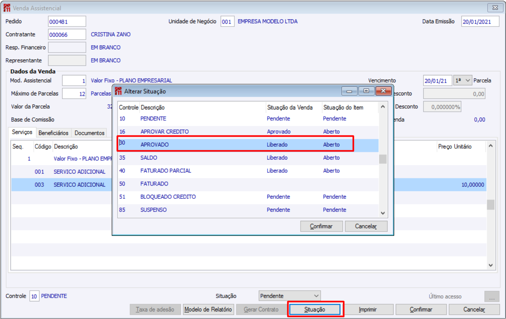Click Confirmar in the Alterar Situação dialog
Screen dimensions: 506x319
click(321, 226)
